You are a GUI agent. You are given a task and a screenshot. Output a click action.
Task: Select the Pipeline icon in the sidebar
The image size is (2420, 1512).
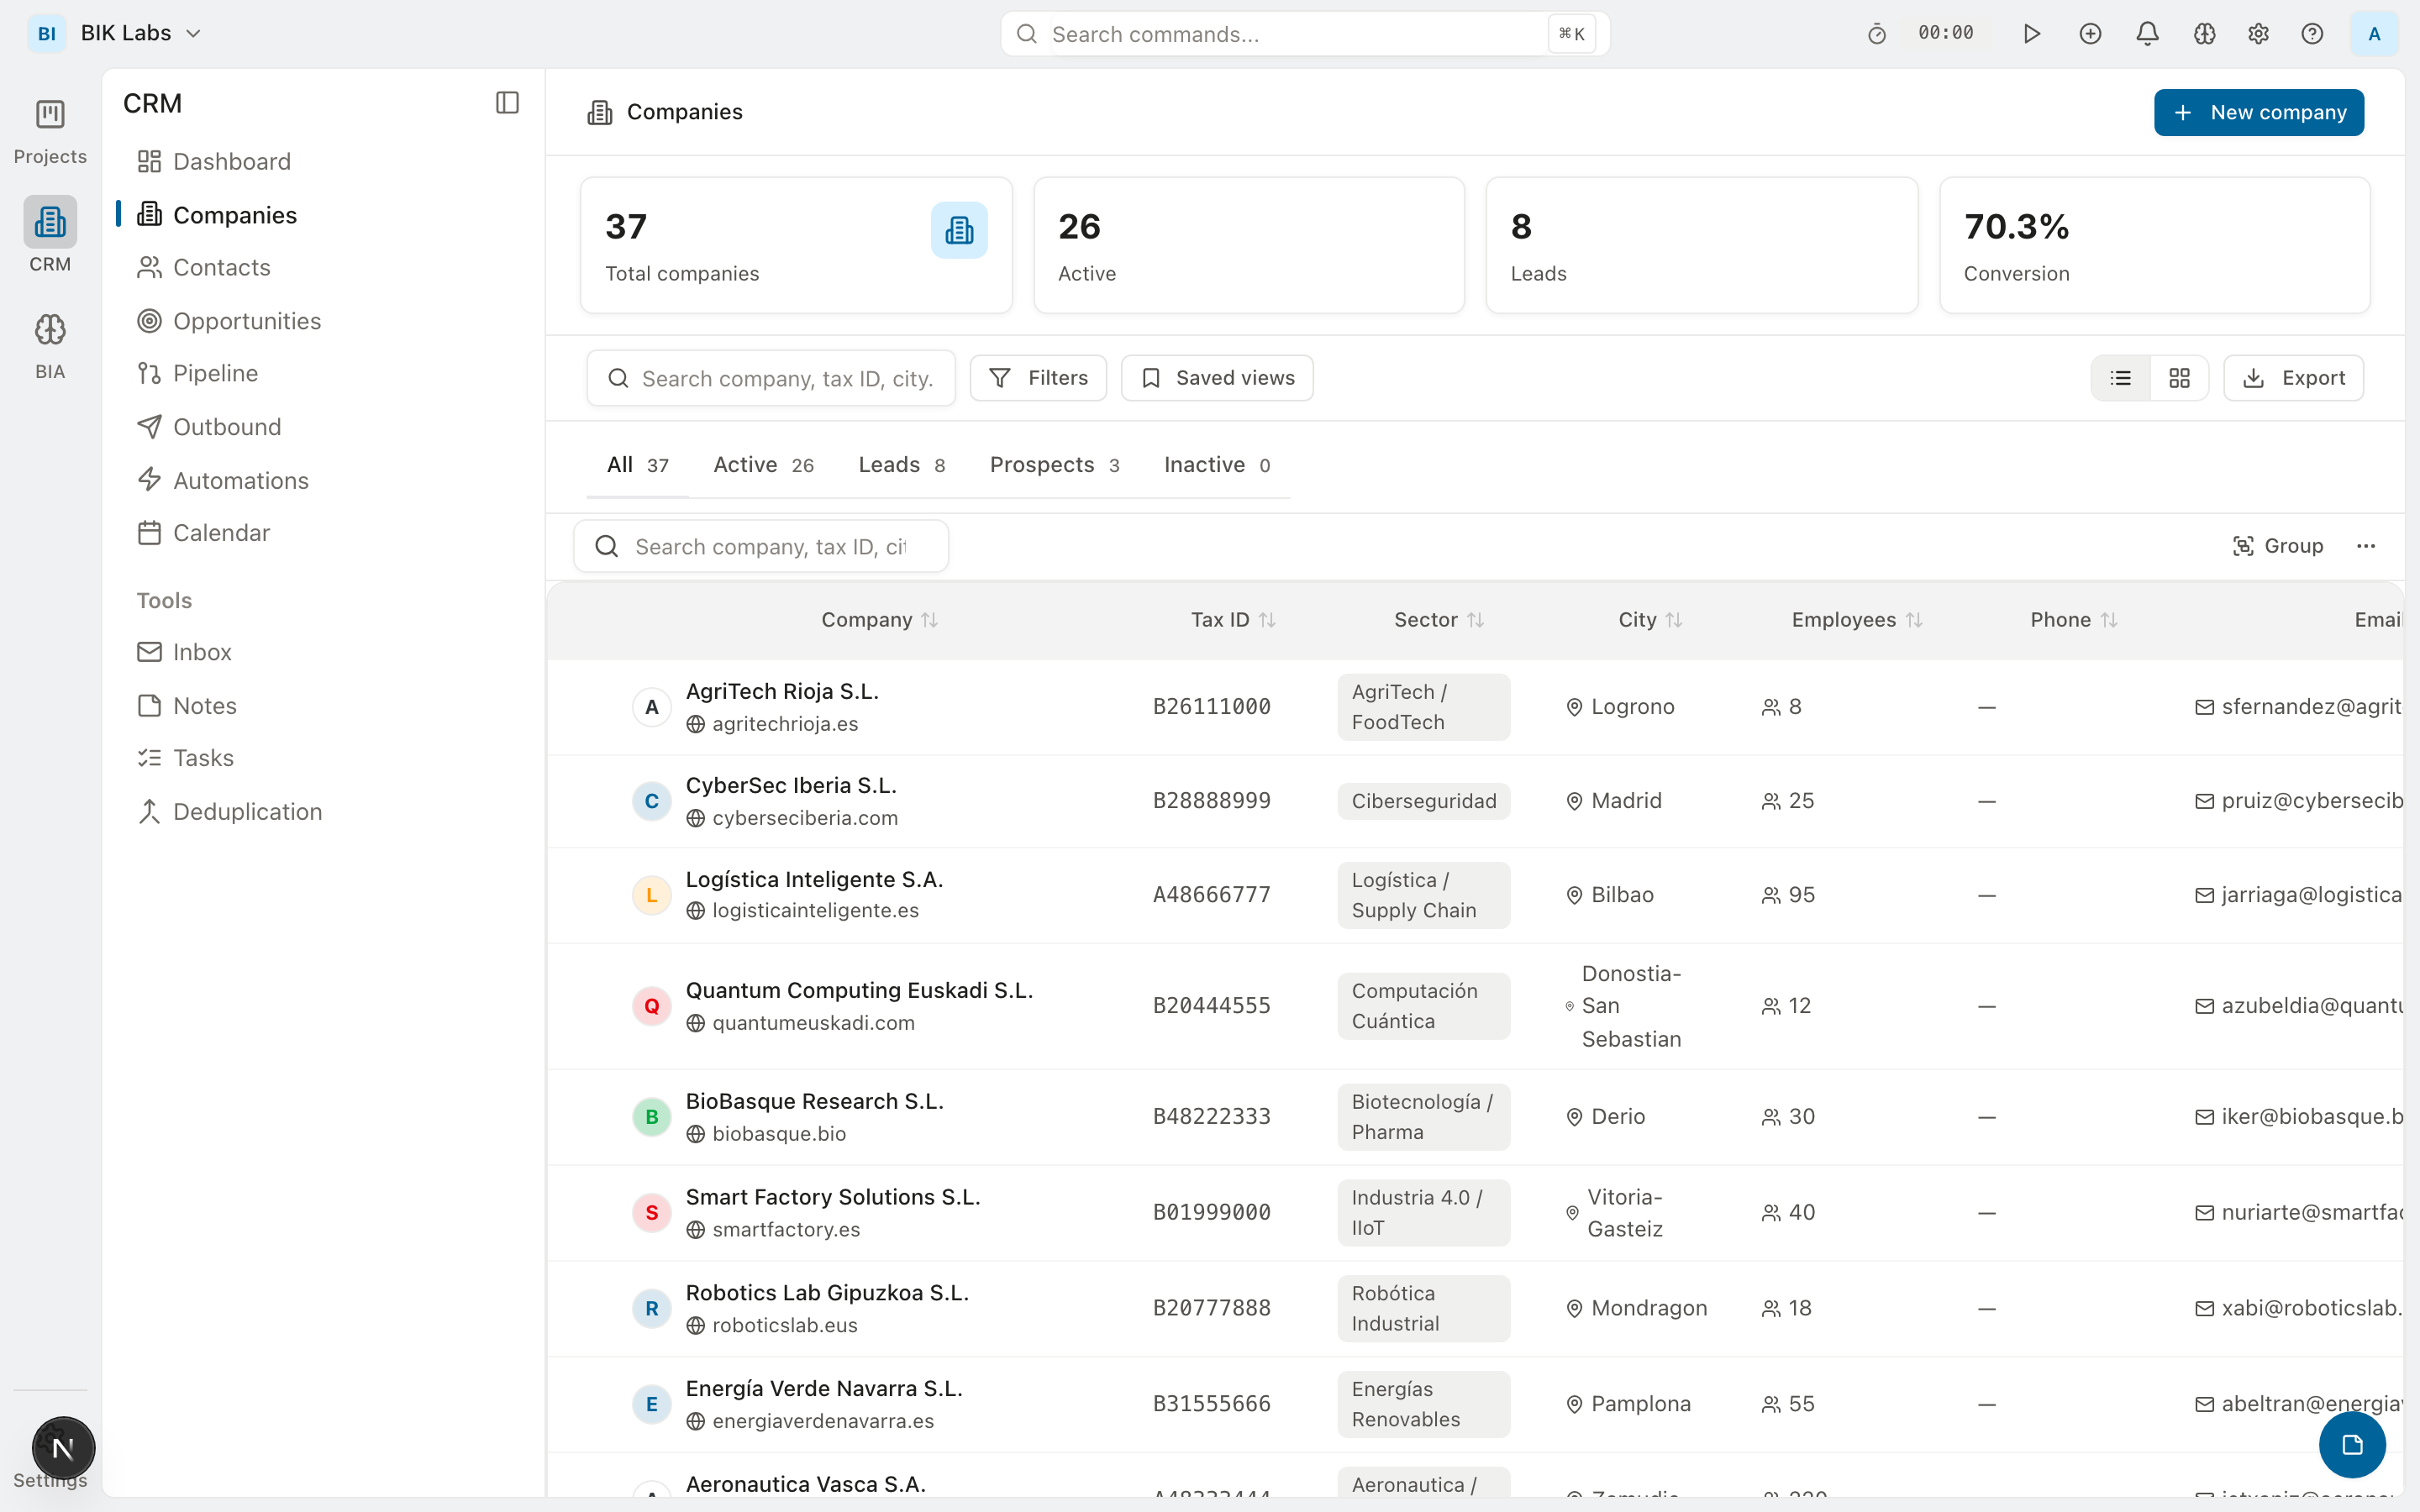point(150,373)
